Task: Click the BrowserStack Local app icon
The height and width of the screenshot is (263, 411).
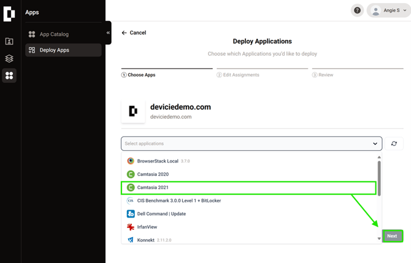Action: (x=131, y=161)
